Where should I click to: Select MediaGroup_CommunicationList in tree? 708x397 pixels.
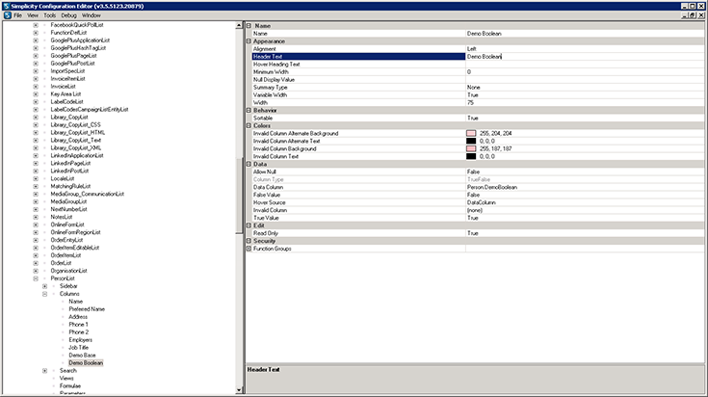[87, 194]
